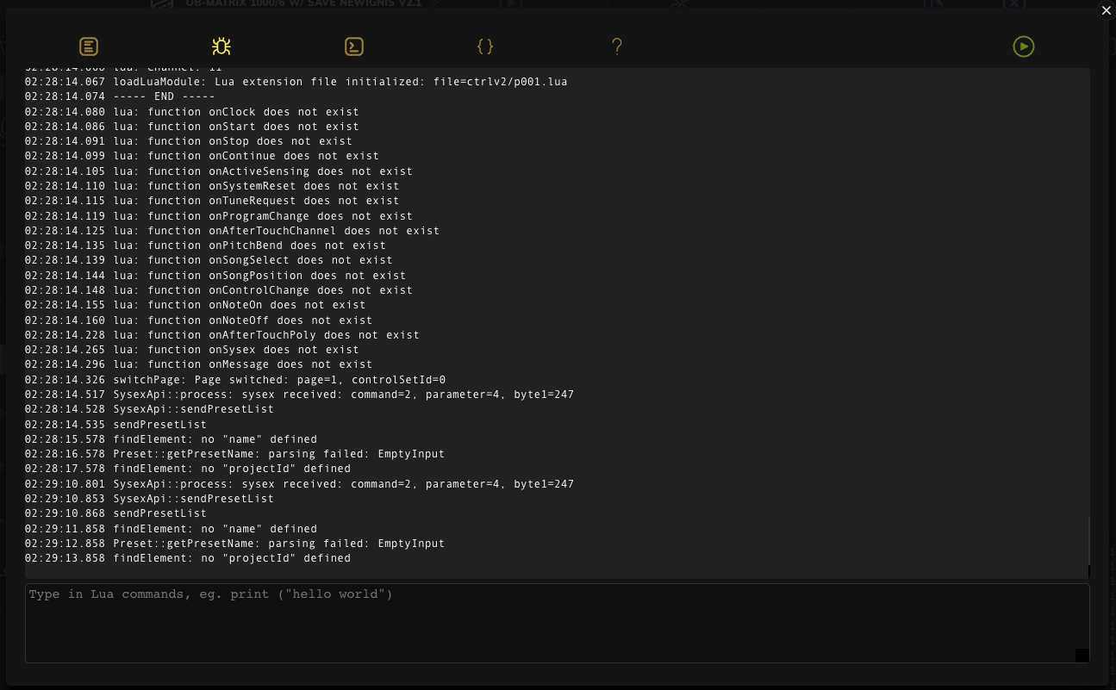1116x690 pixels.
Task: Open the script view with curly braces icon
Action: pos(485,47)
